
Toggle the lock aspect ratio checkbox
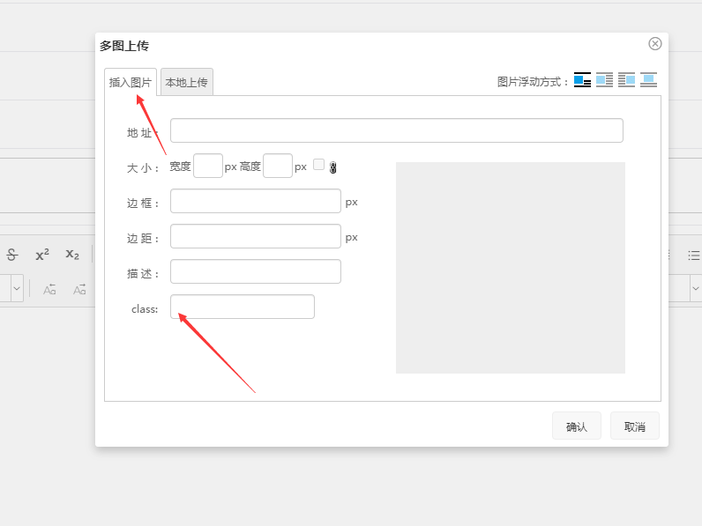tap(318, 165)
